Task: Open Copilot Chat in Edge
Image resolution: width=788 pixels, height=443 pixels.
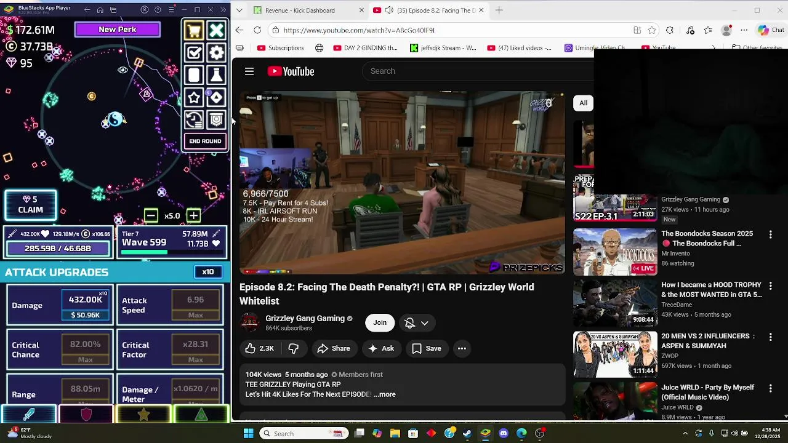Action: click(x=771, y=30)
